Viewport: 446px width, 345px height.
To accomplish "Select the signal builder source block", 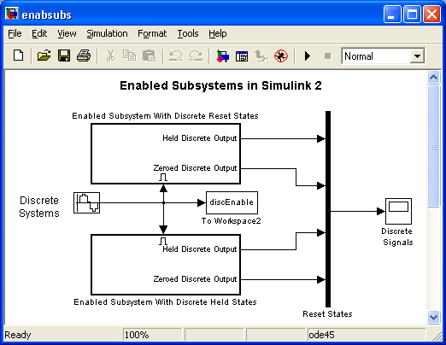I will (86, 202).
